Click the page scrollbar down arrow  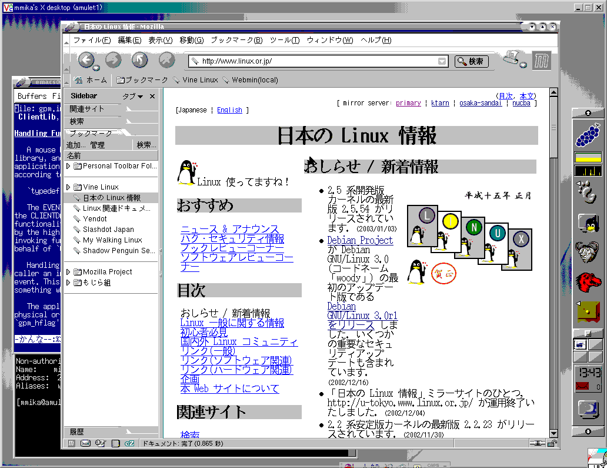click(553, 434)
